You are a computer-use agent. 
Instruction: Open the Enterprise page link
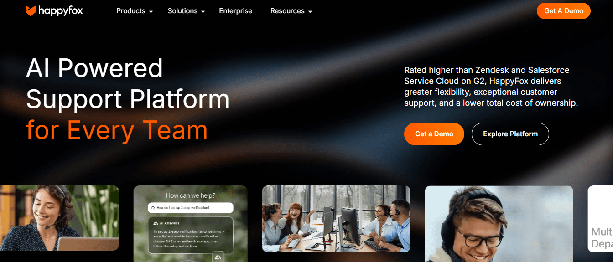point(235,11)
